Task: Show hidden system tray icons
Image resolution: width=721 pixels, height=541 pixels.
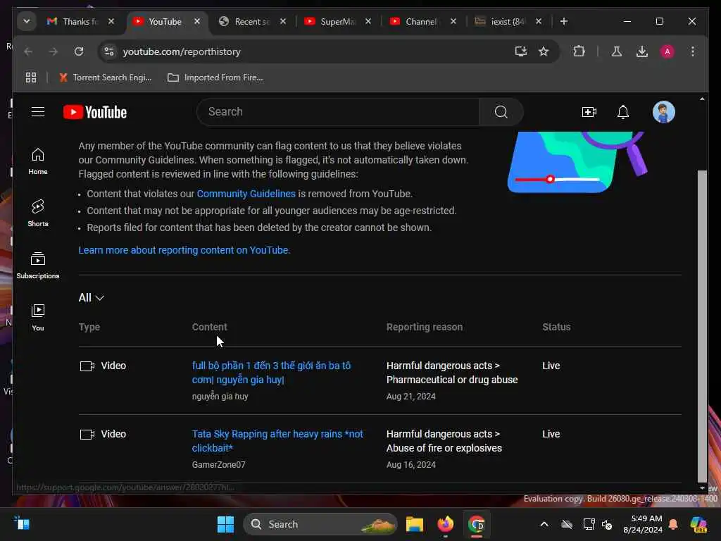Action: pos(544,524)
